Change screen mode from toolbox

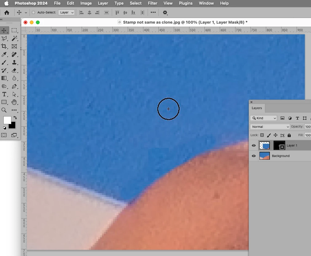(14, 135)
